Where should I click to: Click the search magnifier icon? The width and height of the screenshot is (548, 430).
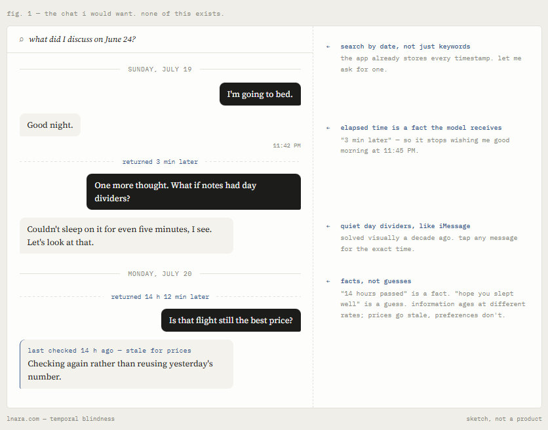coord(22,39)
